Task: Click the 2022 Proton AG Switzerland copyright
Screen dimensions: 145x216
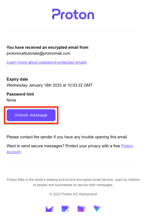Action: point(73,194)
